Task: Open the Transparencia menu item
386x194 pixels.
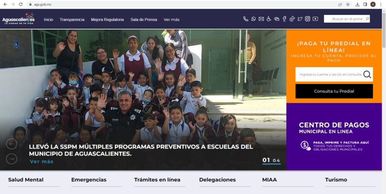Action: (72, 20)
